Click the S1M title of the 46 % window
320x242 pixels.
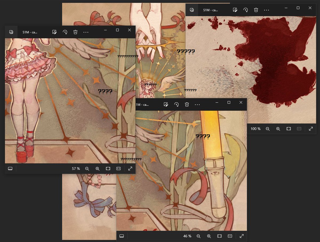tap(142, 105)
